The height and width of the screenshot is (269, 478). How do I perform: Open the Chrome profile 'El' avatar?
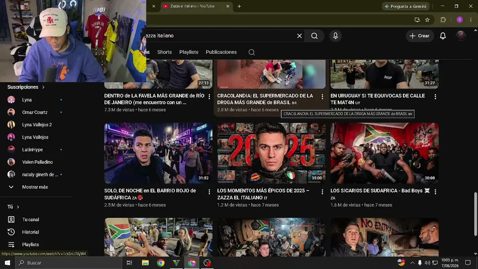pos(460,20)
